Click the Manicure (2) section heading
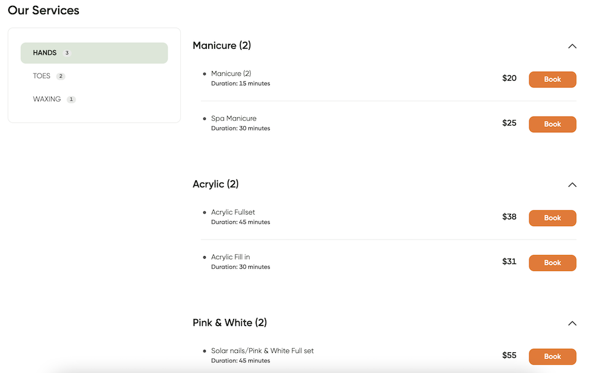593x373 pixels. tap(222, 46)
